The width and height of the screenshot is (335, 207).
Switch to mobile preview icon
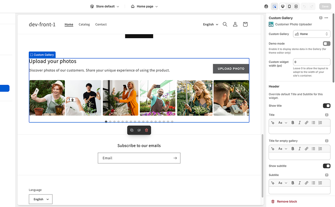coord(289,6)
